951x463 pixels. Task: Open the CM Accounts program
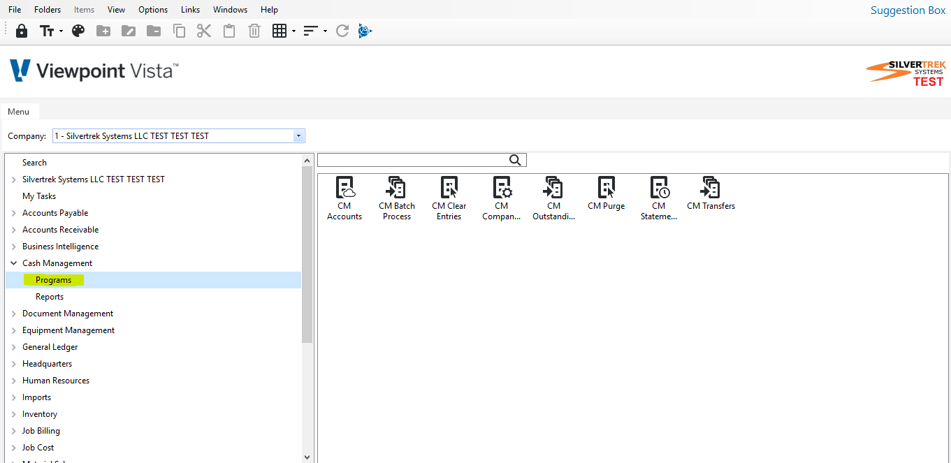(x=344, y=198)
